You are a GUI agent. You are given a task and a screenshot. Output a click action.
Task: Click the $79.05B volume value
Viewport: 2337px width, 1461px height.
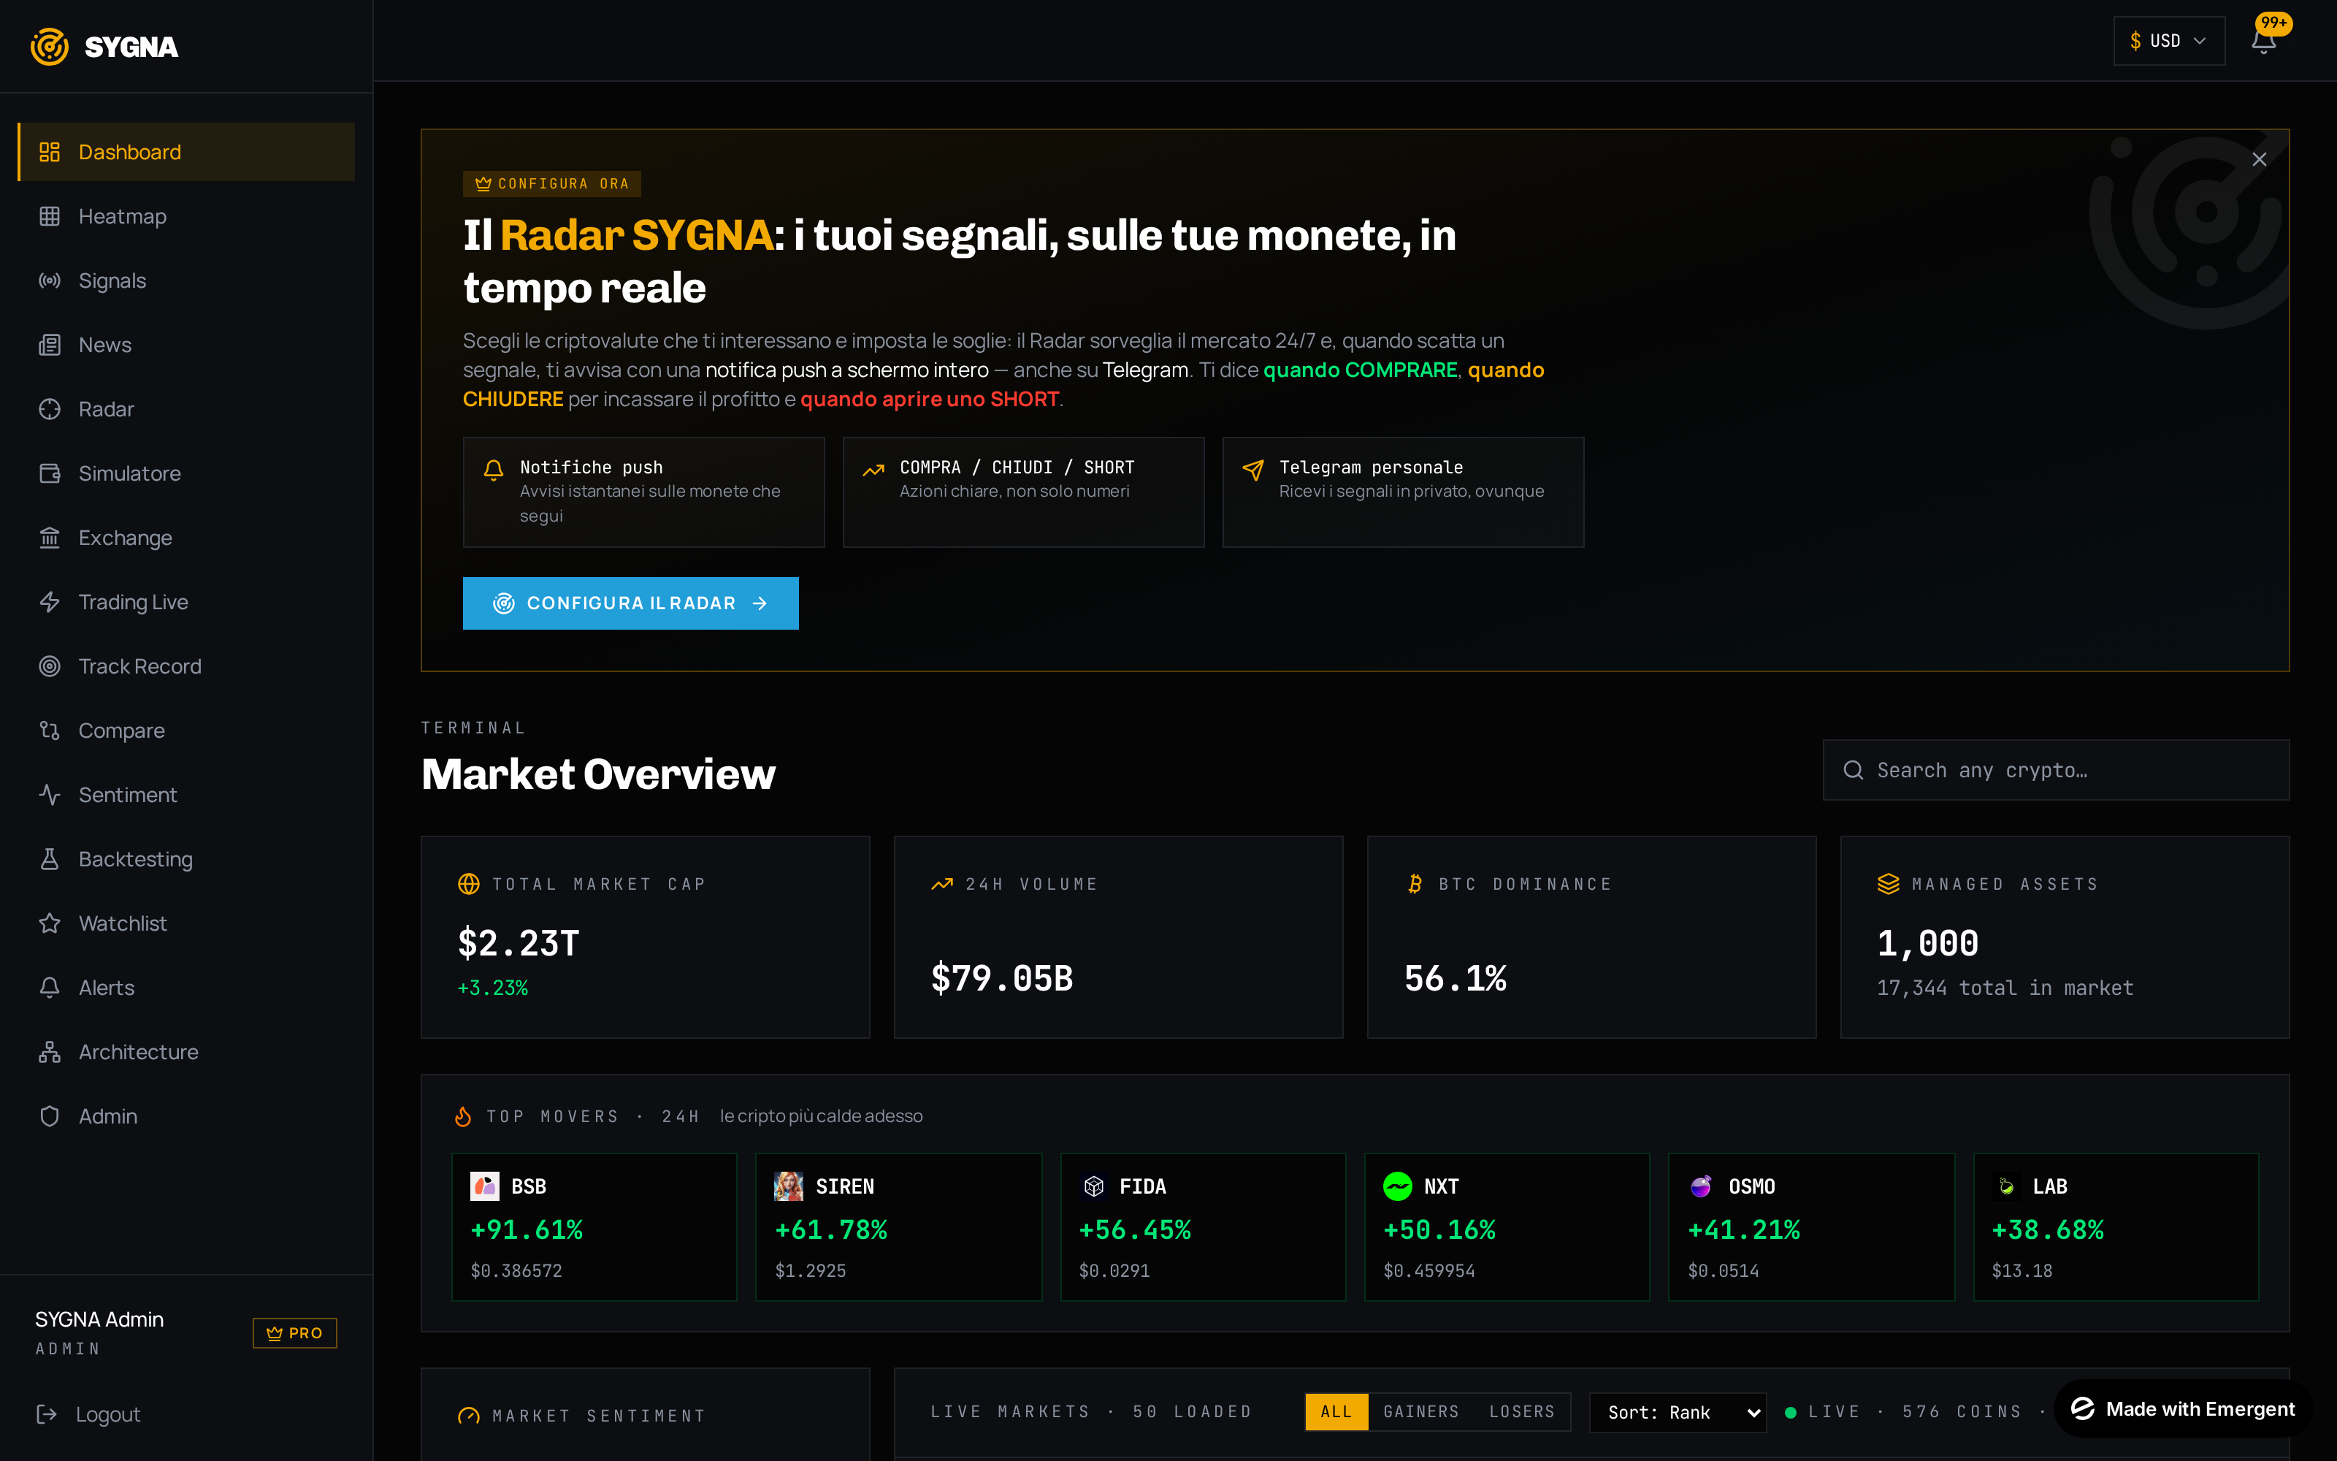1003,978
